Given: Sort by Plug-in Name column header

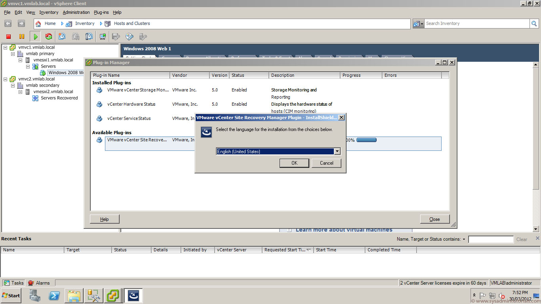Looking at the screenshot, I should click(130, 75).
